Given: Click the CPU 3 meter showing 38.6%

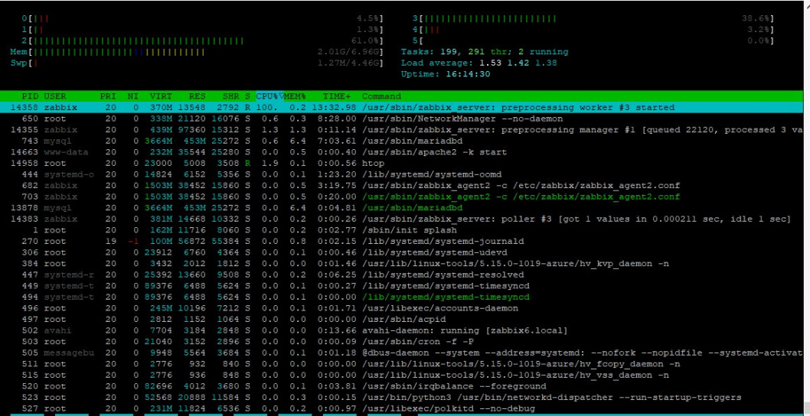Looking at the screenshot, I should 593,18.
